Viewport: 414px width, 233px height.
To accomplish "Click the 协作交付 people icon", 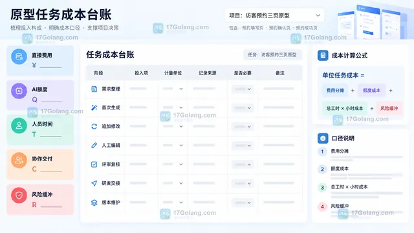I will 19,160.
